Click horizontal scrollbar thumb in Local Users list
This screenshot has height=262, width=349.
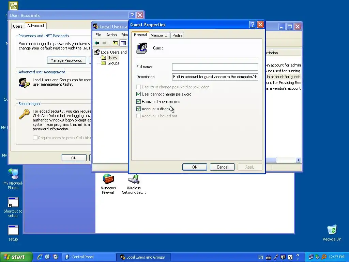pyautogui.click(x=271, y=160)
